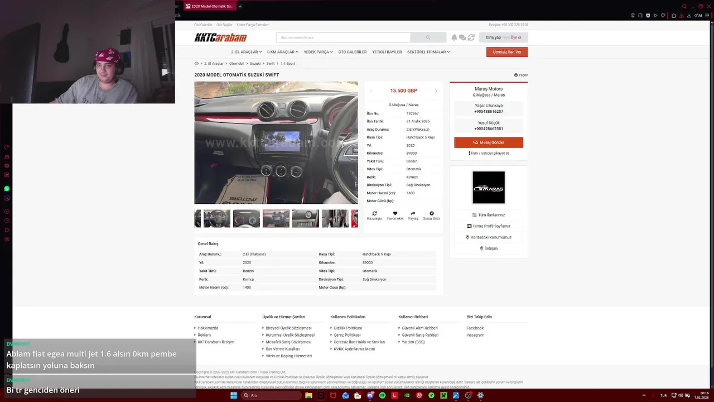
Task: Open NVIDIA app from the taskbar
Action: click(x=407, y=395)
